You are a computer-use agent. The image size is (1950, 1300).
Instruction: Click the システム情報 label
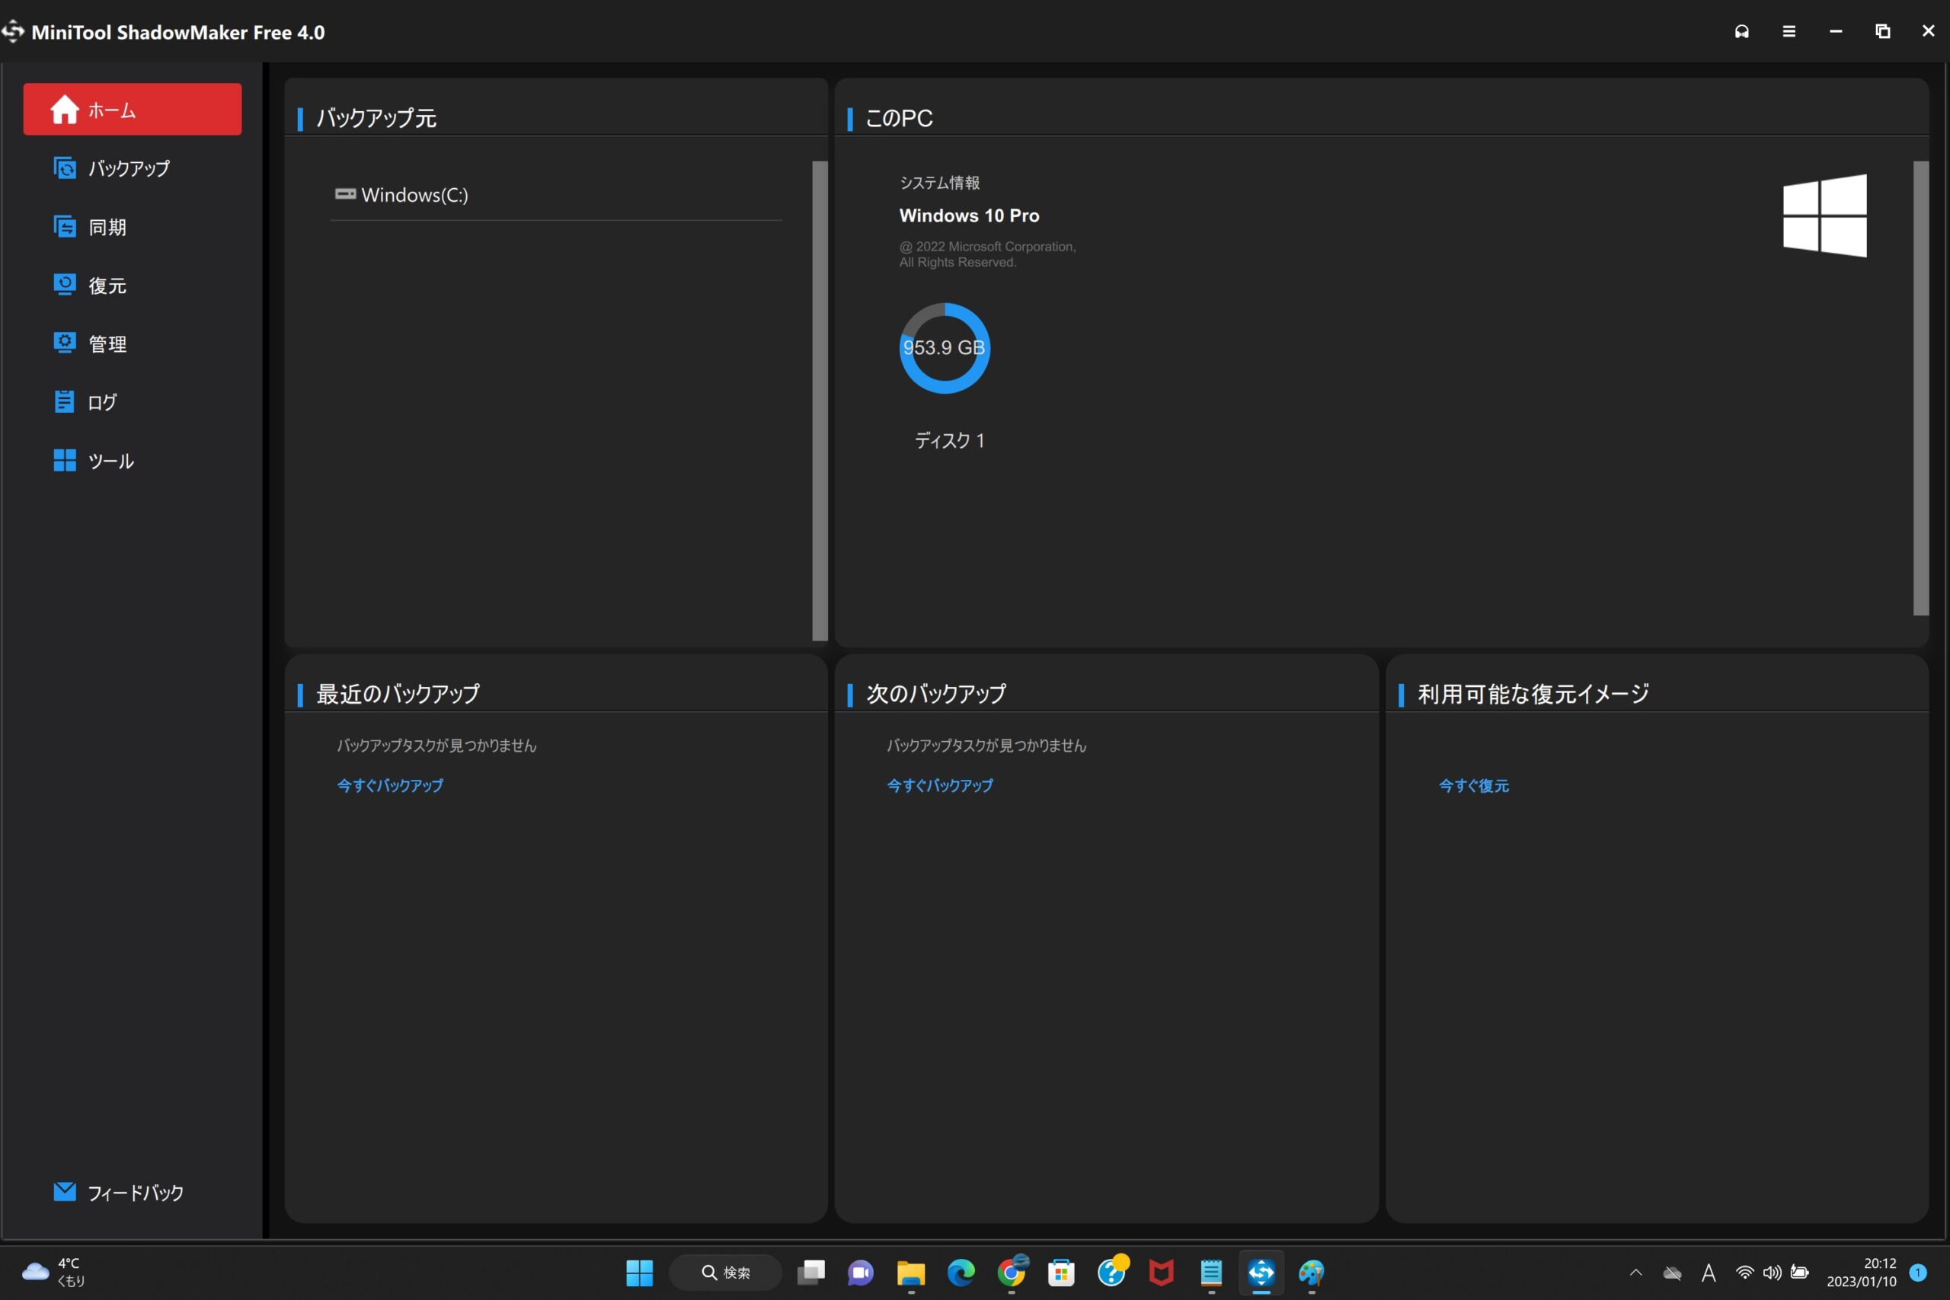coord(939,183)
